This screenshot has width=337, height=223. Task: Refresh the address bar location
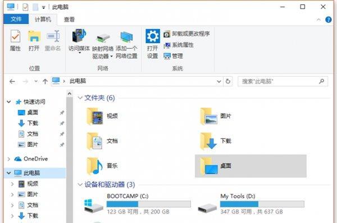coord(228,81)
